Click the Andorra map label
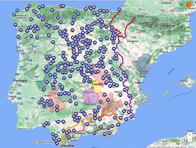 (168, 26)
